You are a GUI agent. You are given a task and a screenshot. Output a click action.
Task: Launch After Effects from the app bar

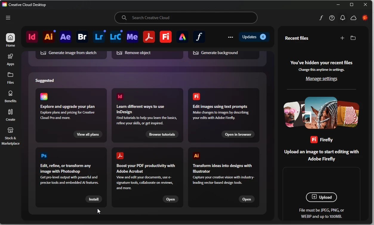[65, 37]
